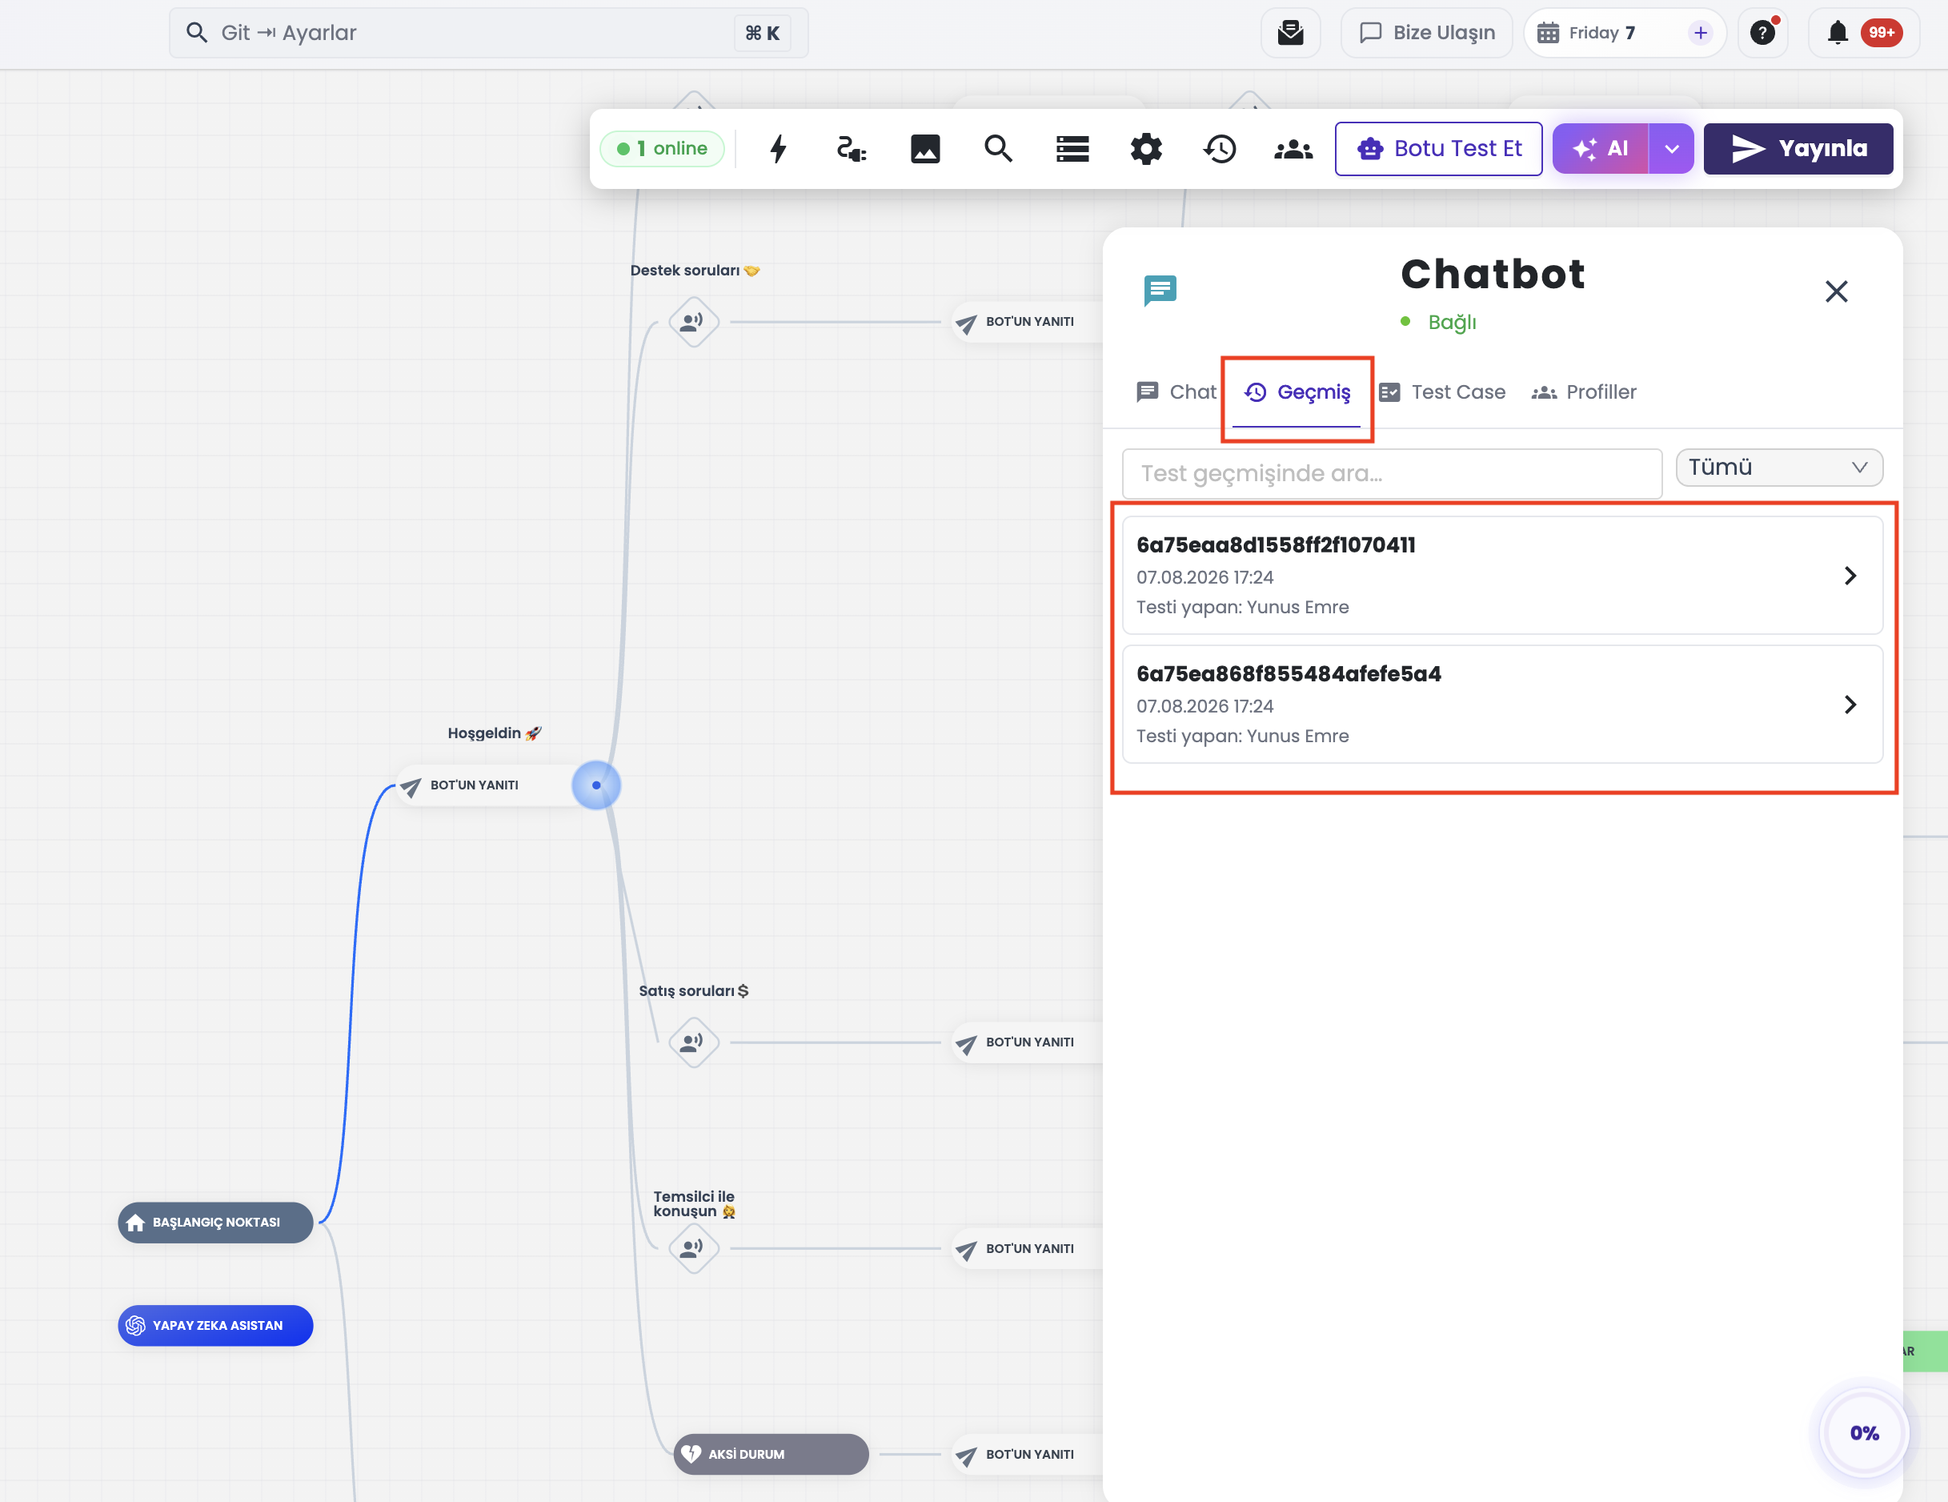Click user speech node under Temsilci ile konuşun
The width and height of the screenshot is (1948, 1502).
point(693,1247)
